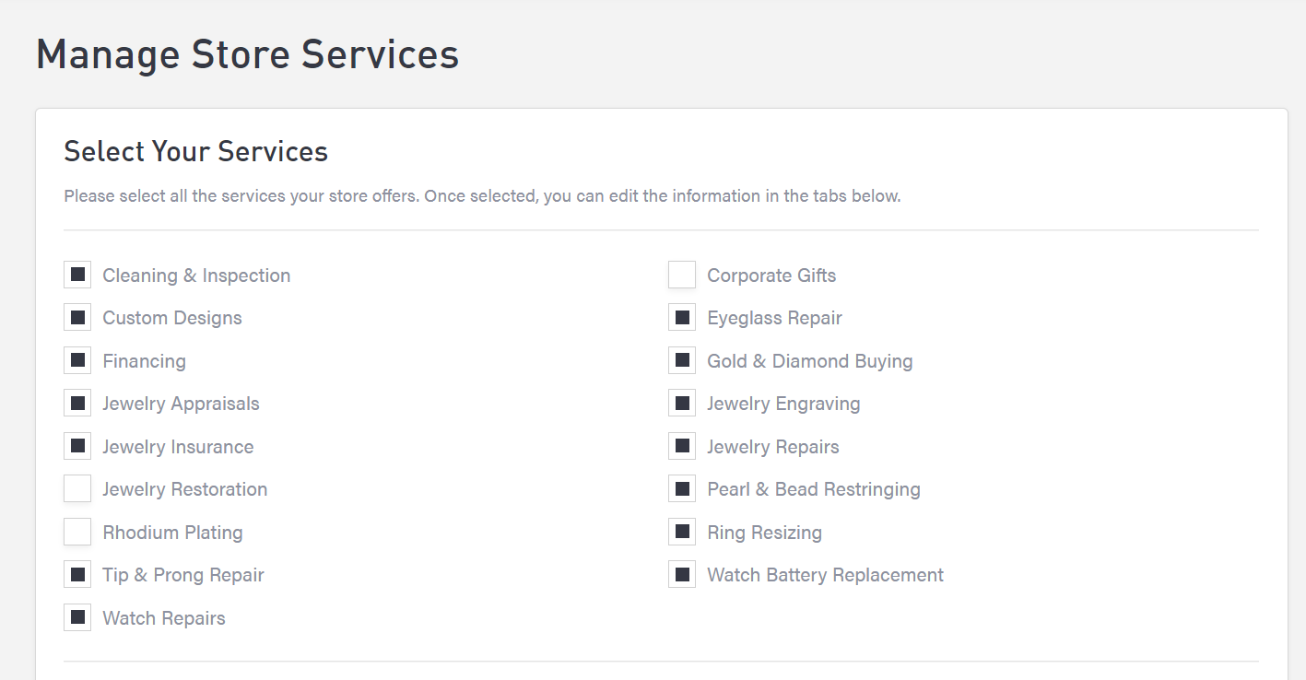
Task: Enable the Jewelry Restoration checkbox
Action: point(77,489)
